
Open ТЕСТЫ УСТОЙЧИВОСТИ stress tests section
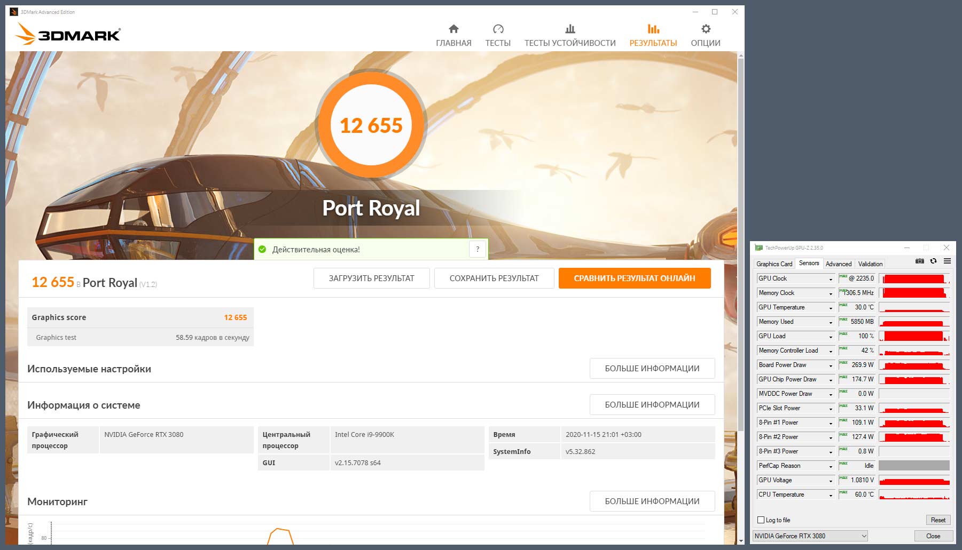(x=570, y=36)
